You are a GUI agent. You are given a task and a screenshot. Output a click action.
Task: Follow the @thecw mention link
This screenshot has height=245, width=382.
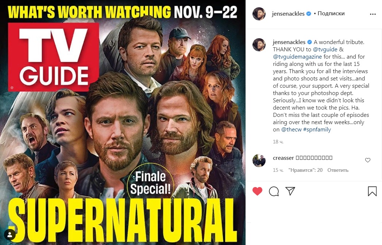292,130
